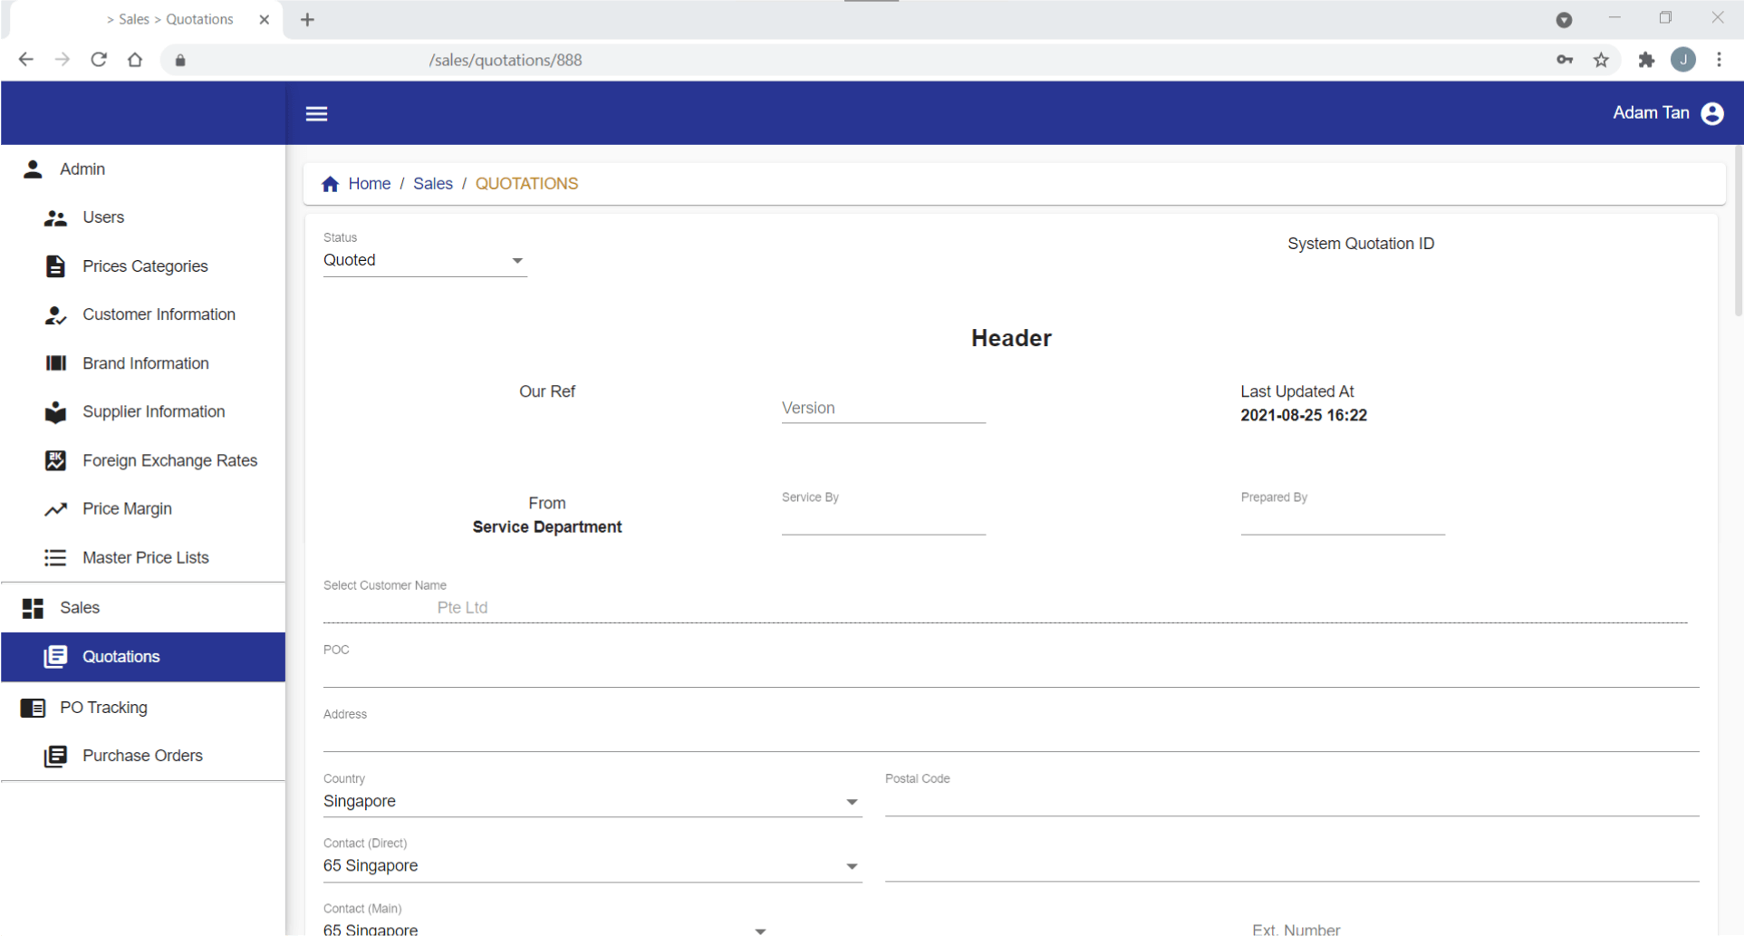This screenshot has height=936, width=1744.
Task: Open a new browser tab
Action: 307,19
